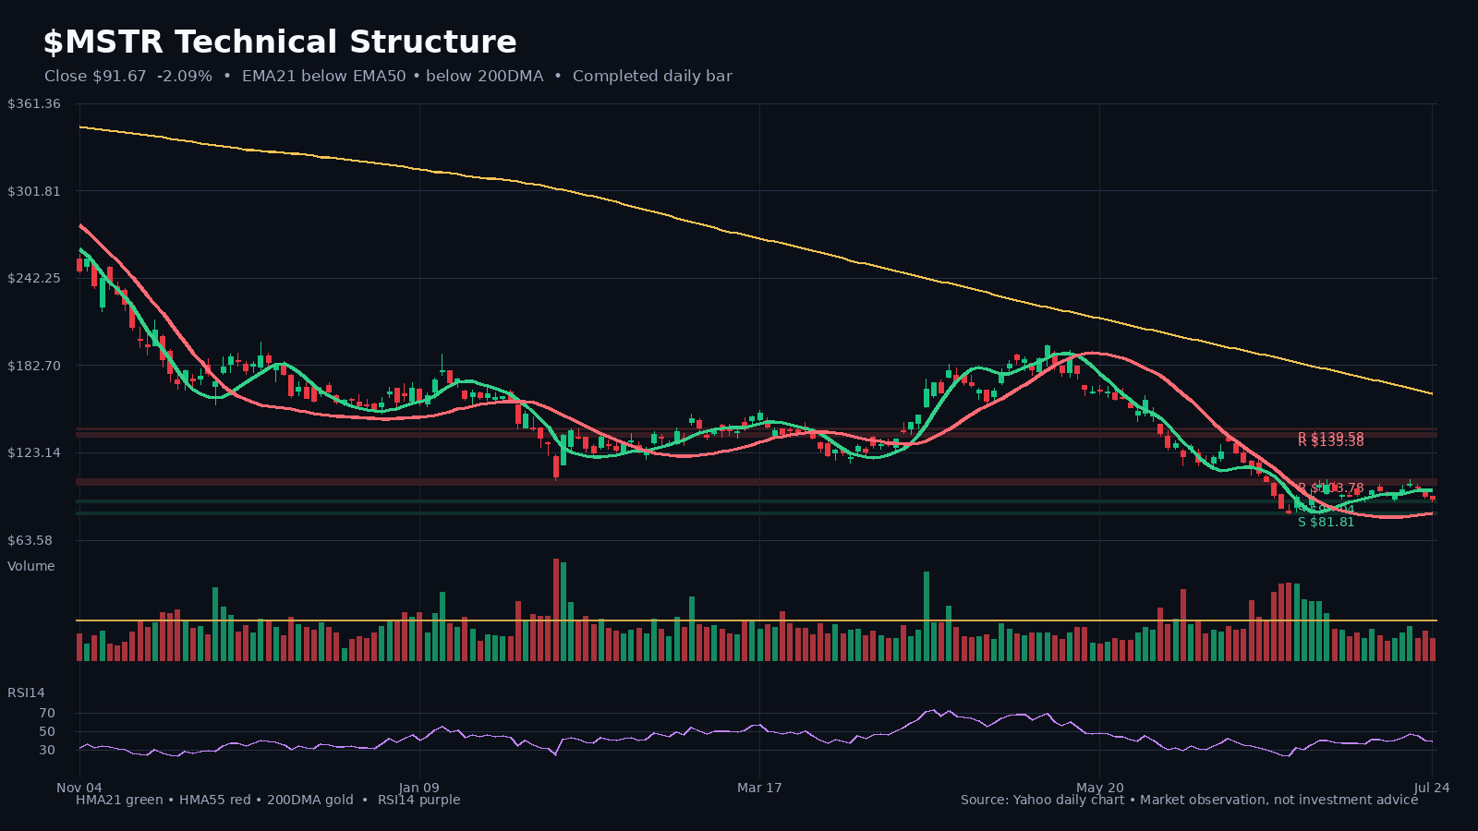
Task: Click the "Source: Yahoo daily chart" credit
Action: click(x=1042, y=800)
